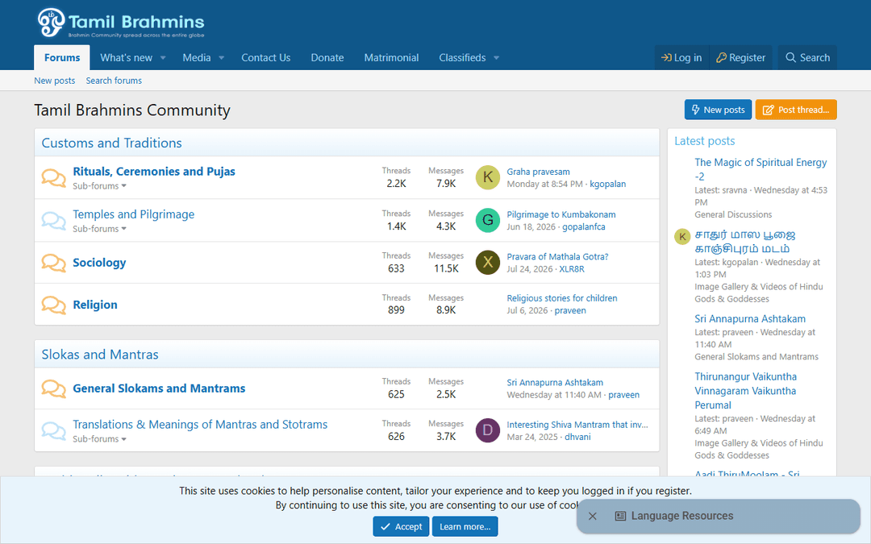The image size is (871, 544).
Task: Click the Sociology forum bubble icon
Action: (54, 263)
